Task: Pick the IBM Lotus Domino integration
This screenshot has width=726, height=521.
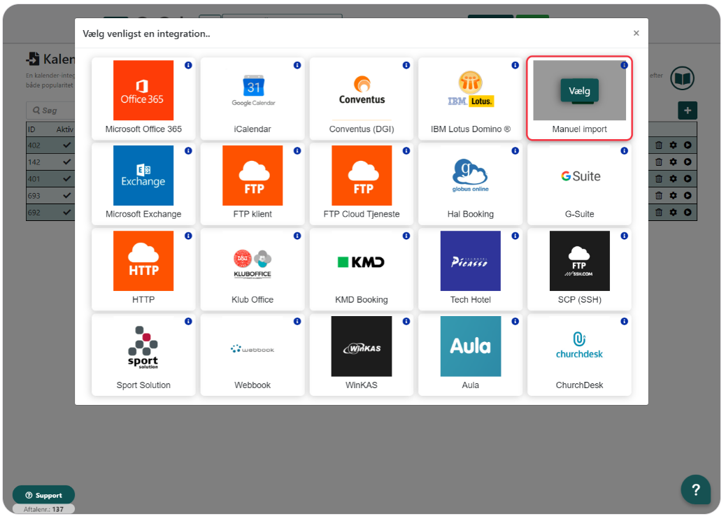Action: click(x=470, y=98)
